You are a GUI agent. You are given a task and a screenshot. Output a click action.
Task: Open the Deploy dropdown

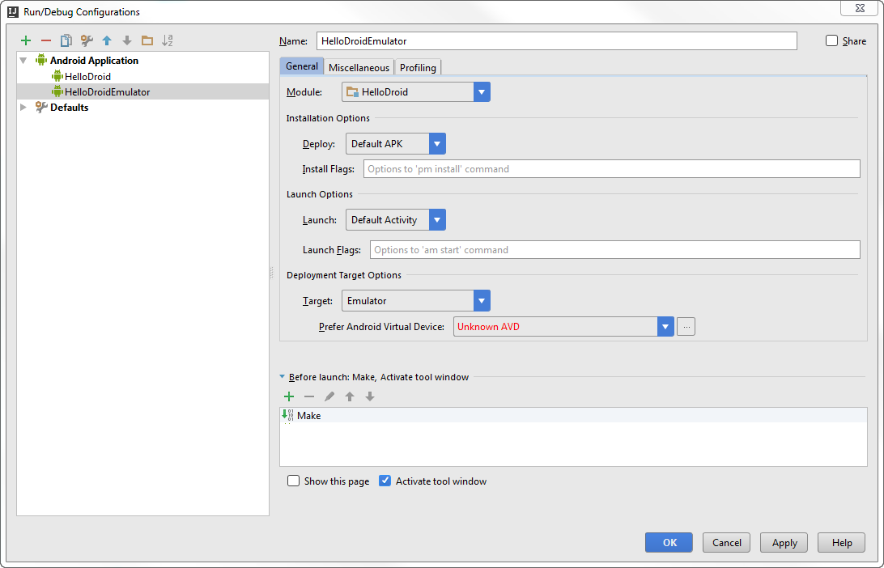click(437, 144)
